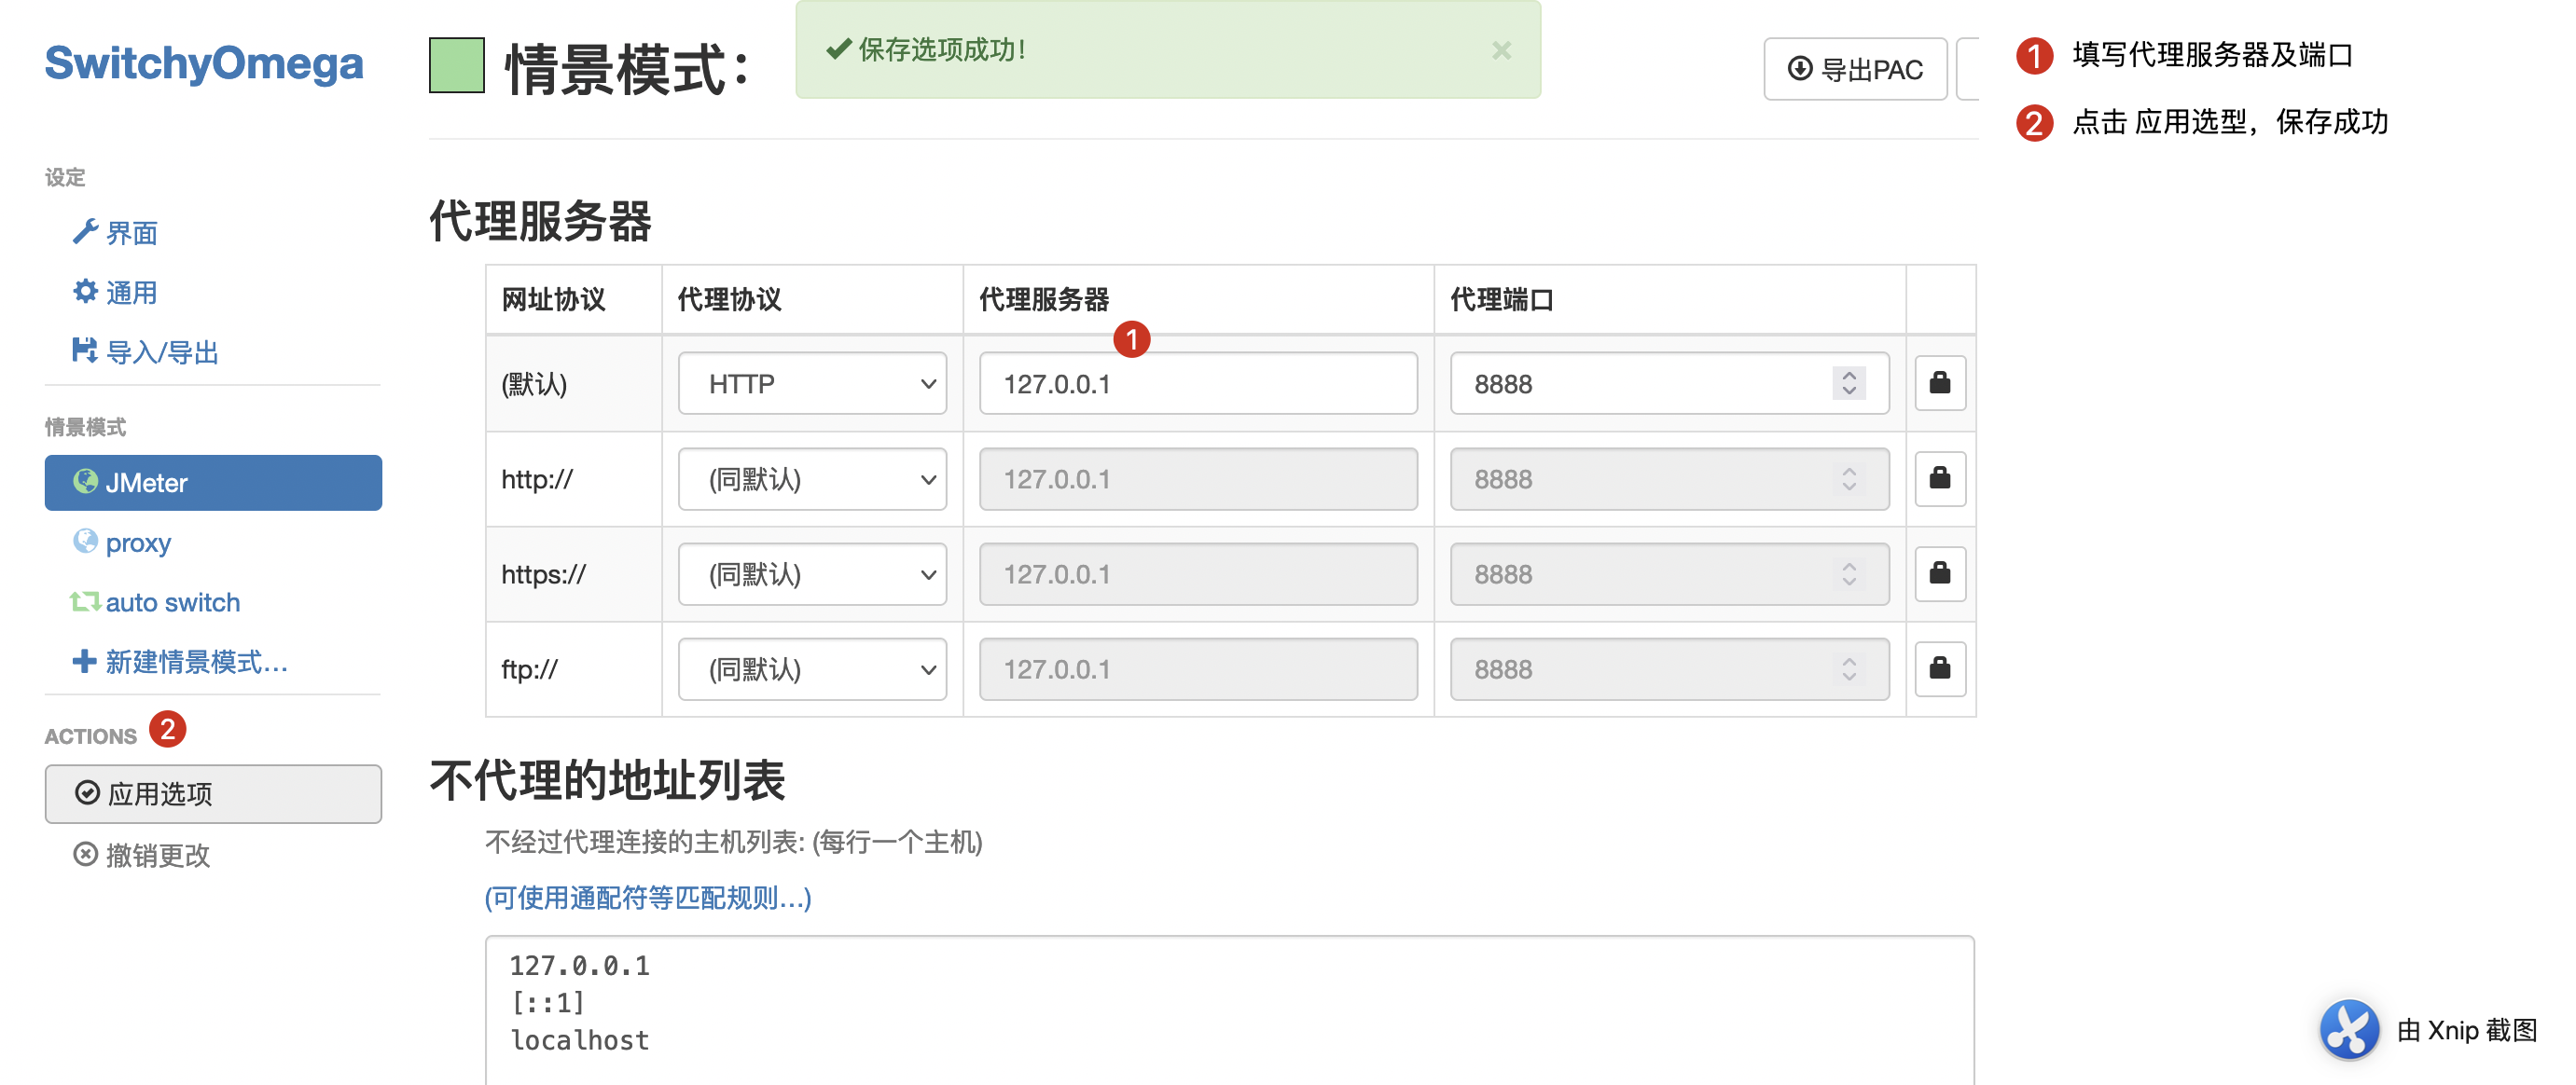Open 导入/导出 import-export page
Screen dimensions: 2576x1085
pyautogui.click(x=160, y=351)
